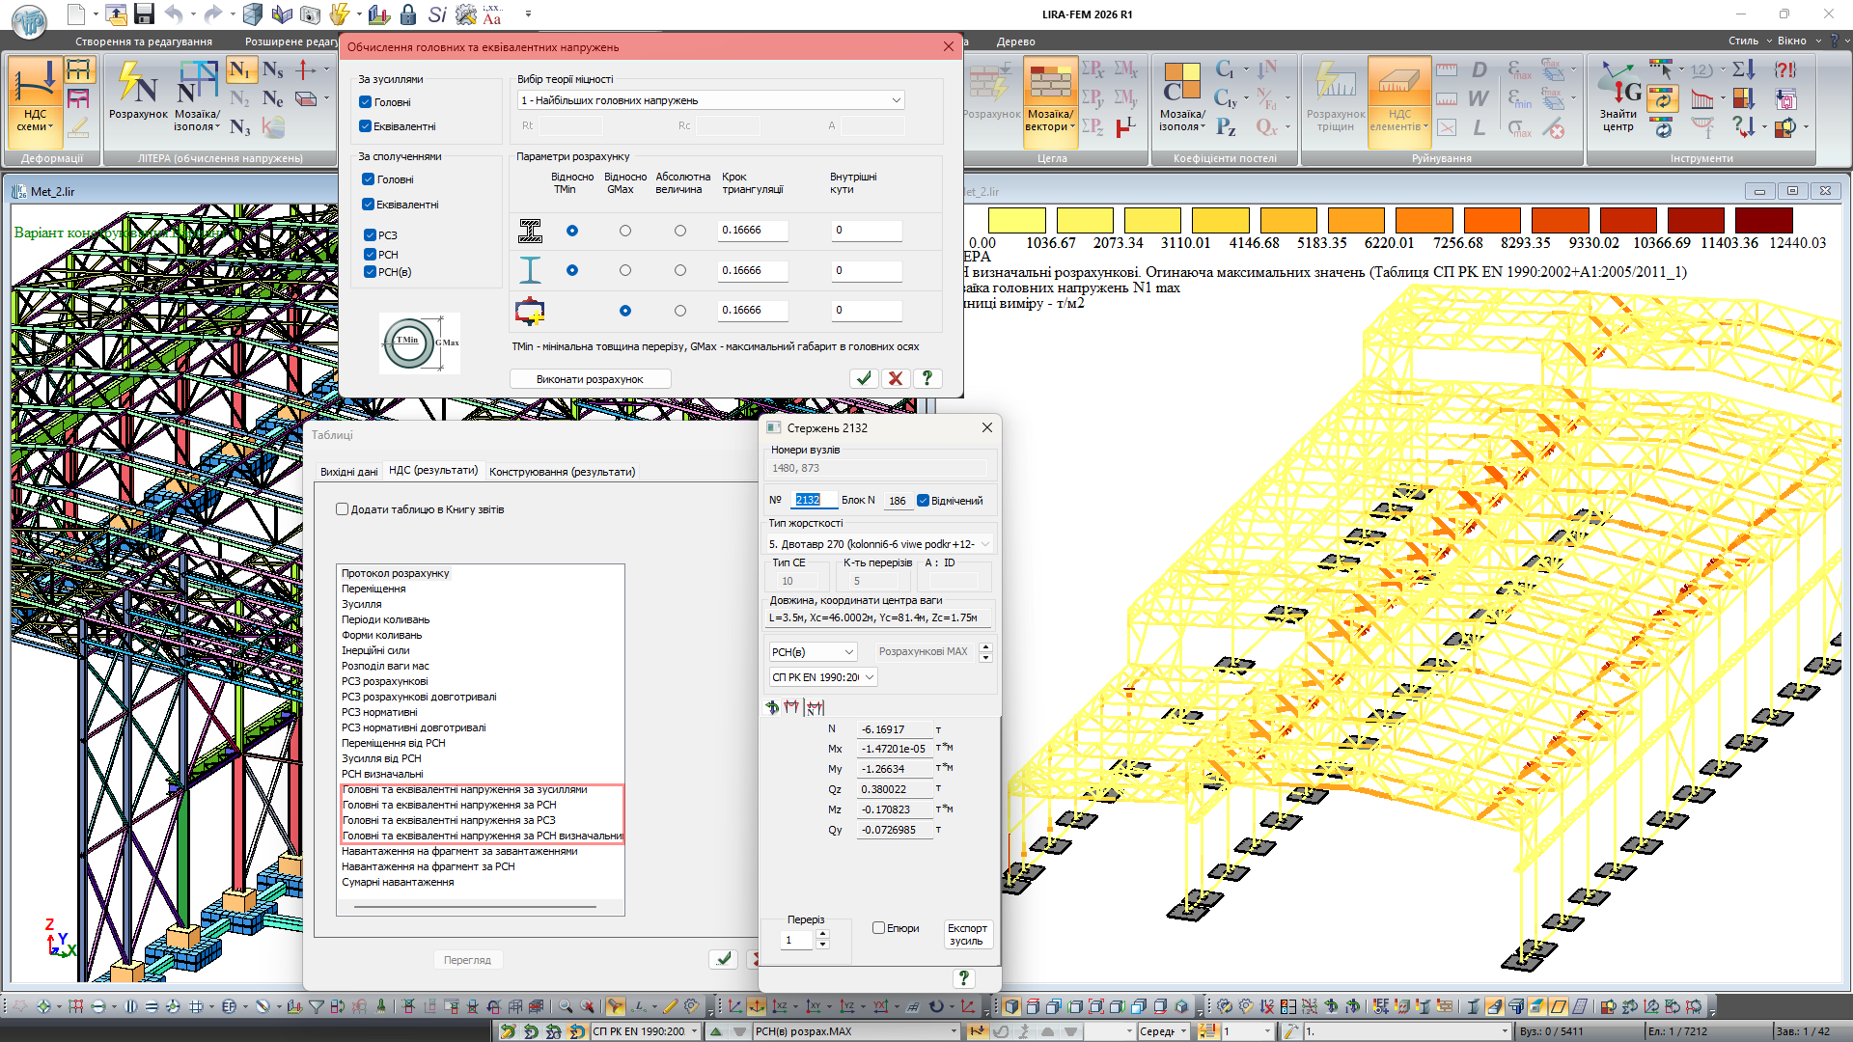
Task: Switch to Конструювання (результати) tab
Action: click(562, 472)
